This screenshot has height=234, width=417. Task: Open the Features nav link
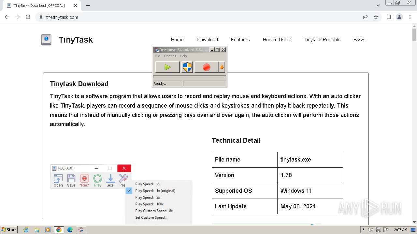click(x=240, y=40)
